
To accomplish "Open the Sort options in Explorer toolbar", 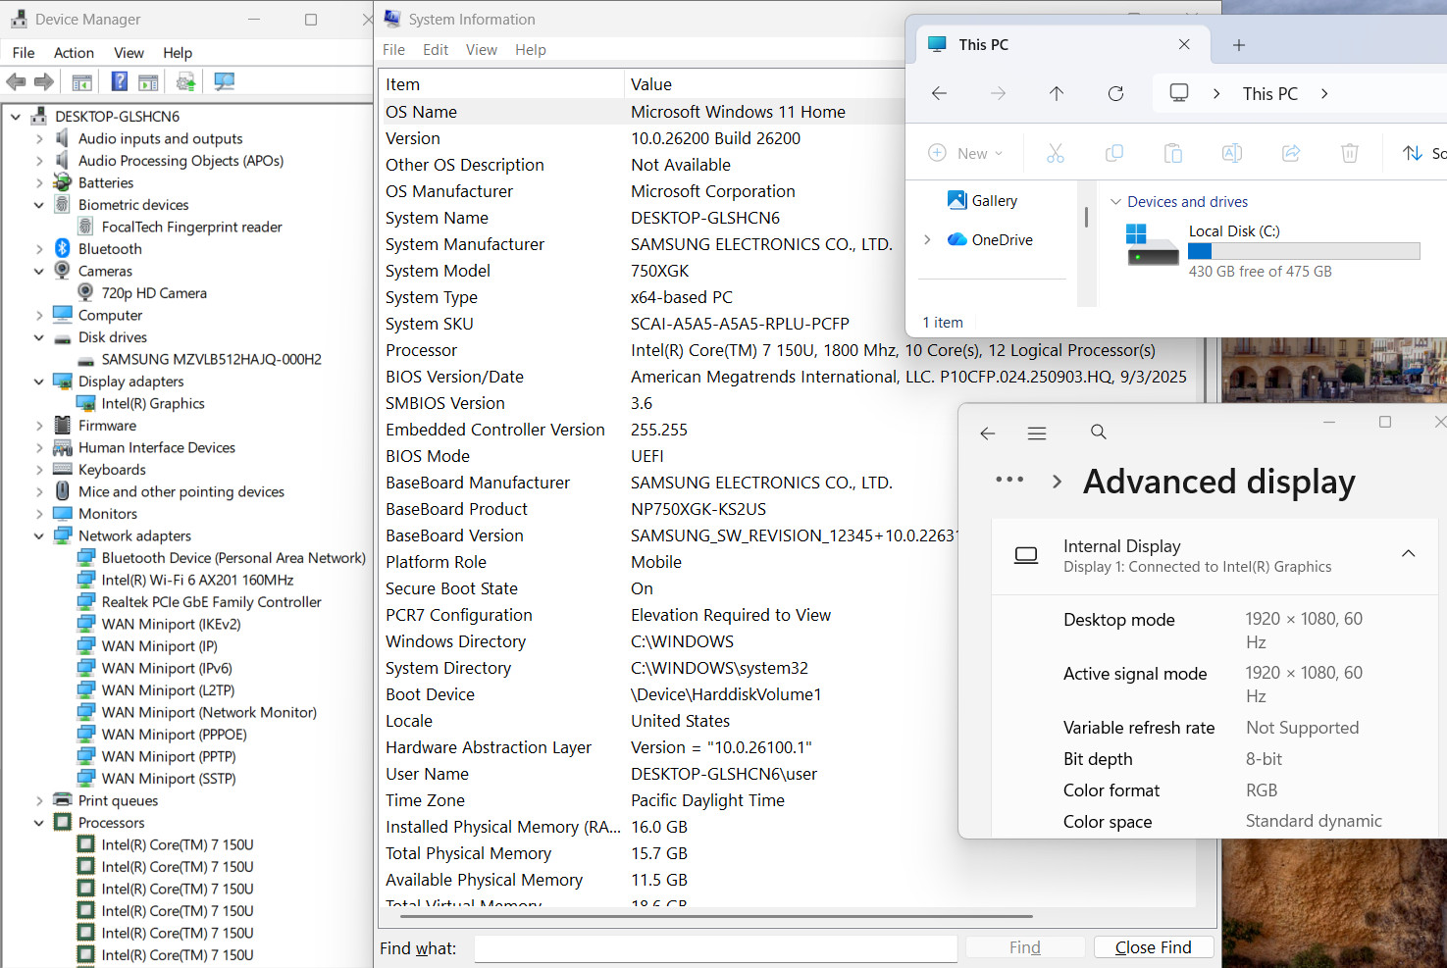I will point(1423,153).
